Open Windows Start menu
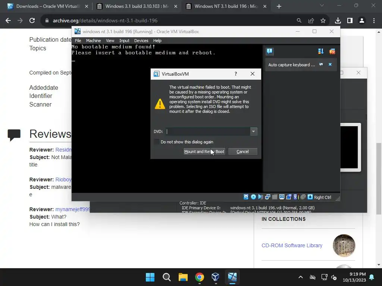Screen dimensions: 382x286 coord(150,277)
